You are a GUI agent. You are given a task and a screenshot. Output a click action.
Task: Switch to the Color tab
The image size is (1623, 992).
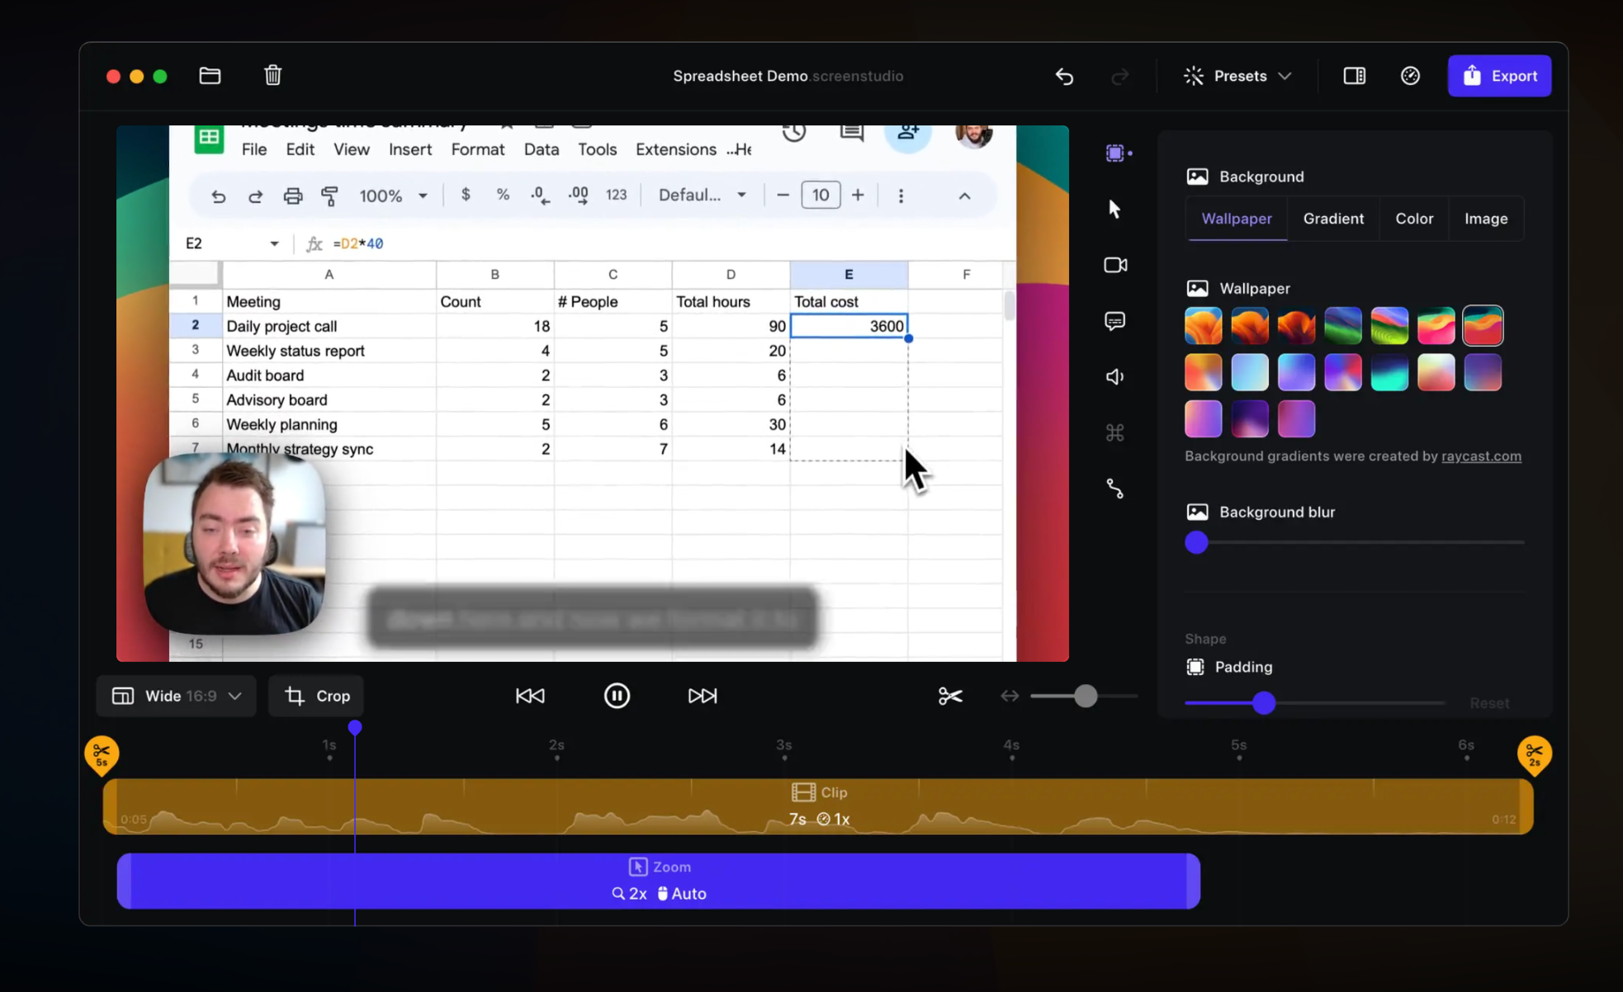coord(1414,219)
